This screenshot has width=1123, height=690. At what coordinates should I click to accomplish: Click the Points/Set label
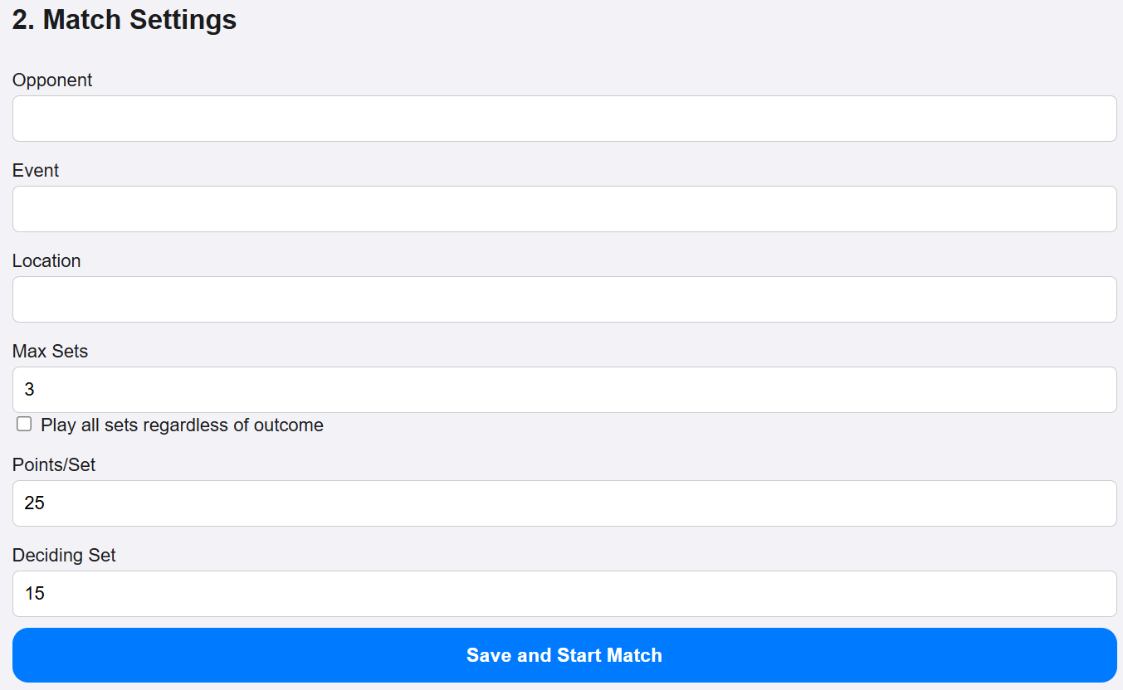(53, 464)
